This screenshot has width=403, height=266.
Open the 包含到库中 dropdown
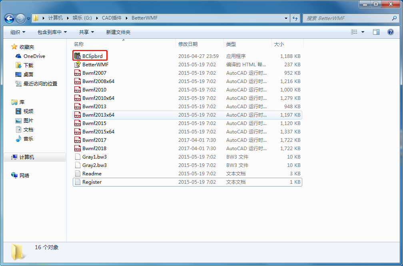pos(52,32)
